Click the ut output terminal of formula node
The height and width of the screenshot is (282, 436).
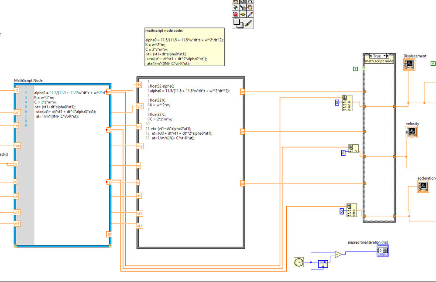[x=243, y=92]
